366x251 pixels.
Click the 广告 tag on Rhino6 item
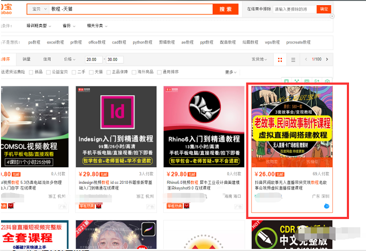click(x=238, y=207)
